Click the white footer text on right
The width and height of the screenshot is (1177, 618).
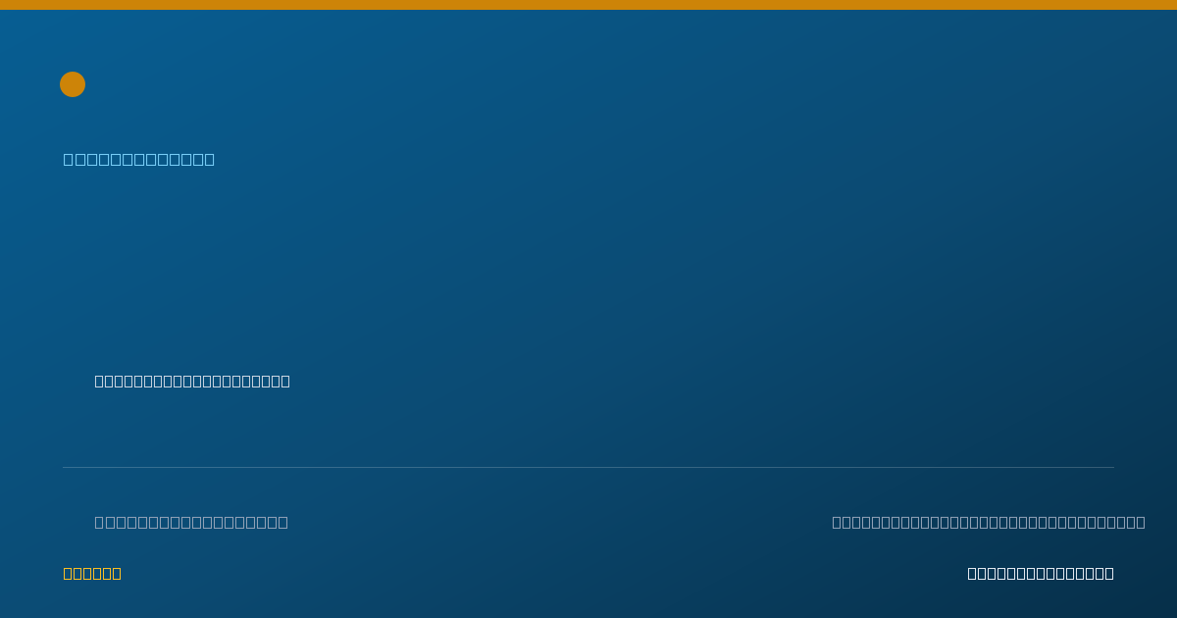click(x=1041, y=573)
